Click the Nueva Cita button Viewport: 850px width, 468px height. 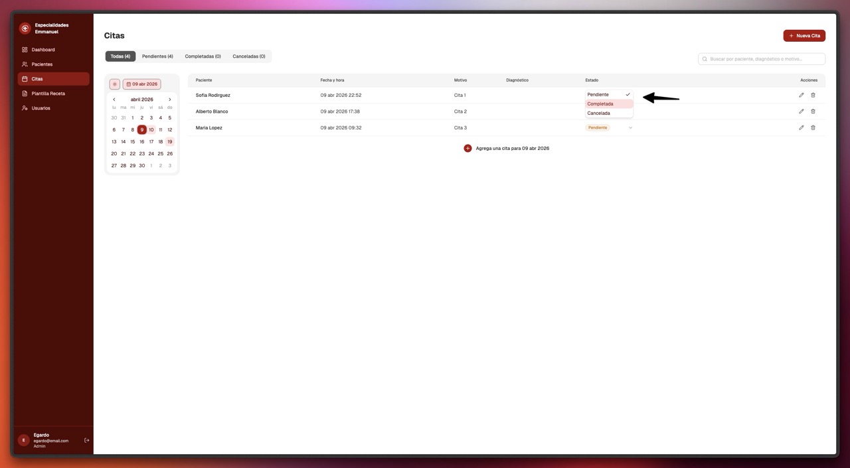click(x=804, y=36)
